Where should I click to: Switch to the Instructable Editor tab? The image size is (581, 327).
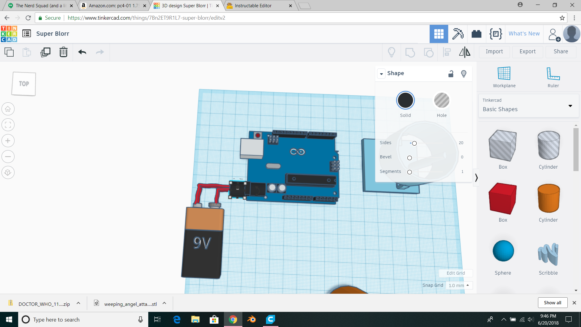click(253, 5)
